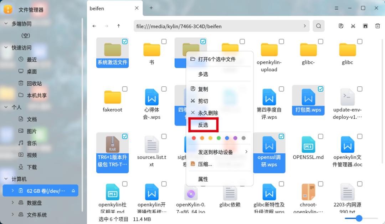This screenshot has height=224, width=385.
Task: Open search with the magnifier icon
Action: click(x=318, y=26)
